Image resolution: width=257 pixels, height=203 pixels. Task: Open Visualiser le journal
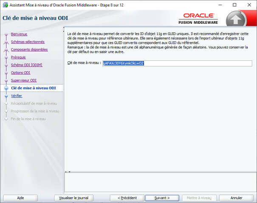click(74, 198)
